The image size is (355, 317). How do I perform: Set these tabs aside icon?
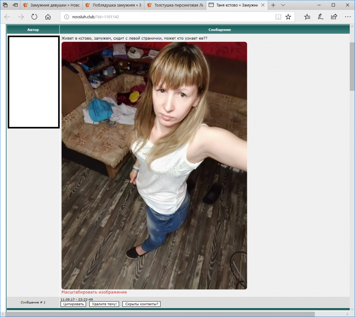(15, 5)
